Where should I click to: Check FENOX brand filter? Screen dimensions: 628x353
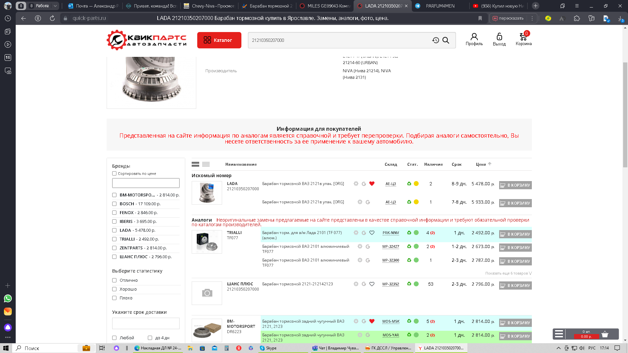pos(114,213)
